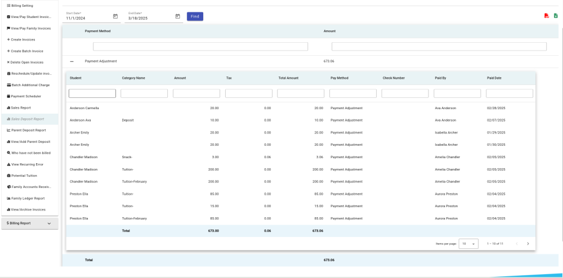
Task: Click the Student filter field
Action: pyautogui.click(x=92, y=93)
